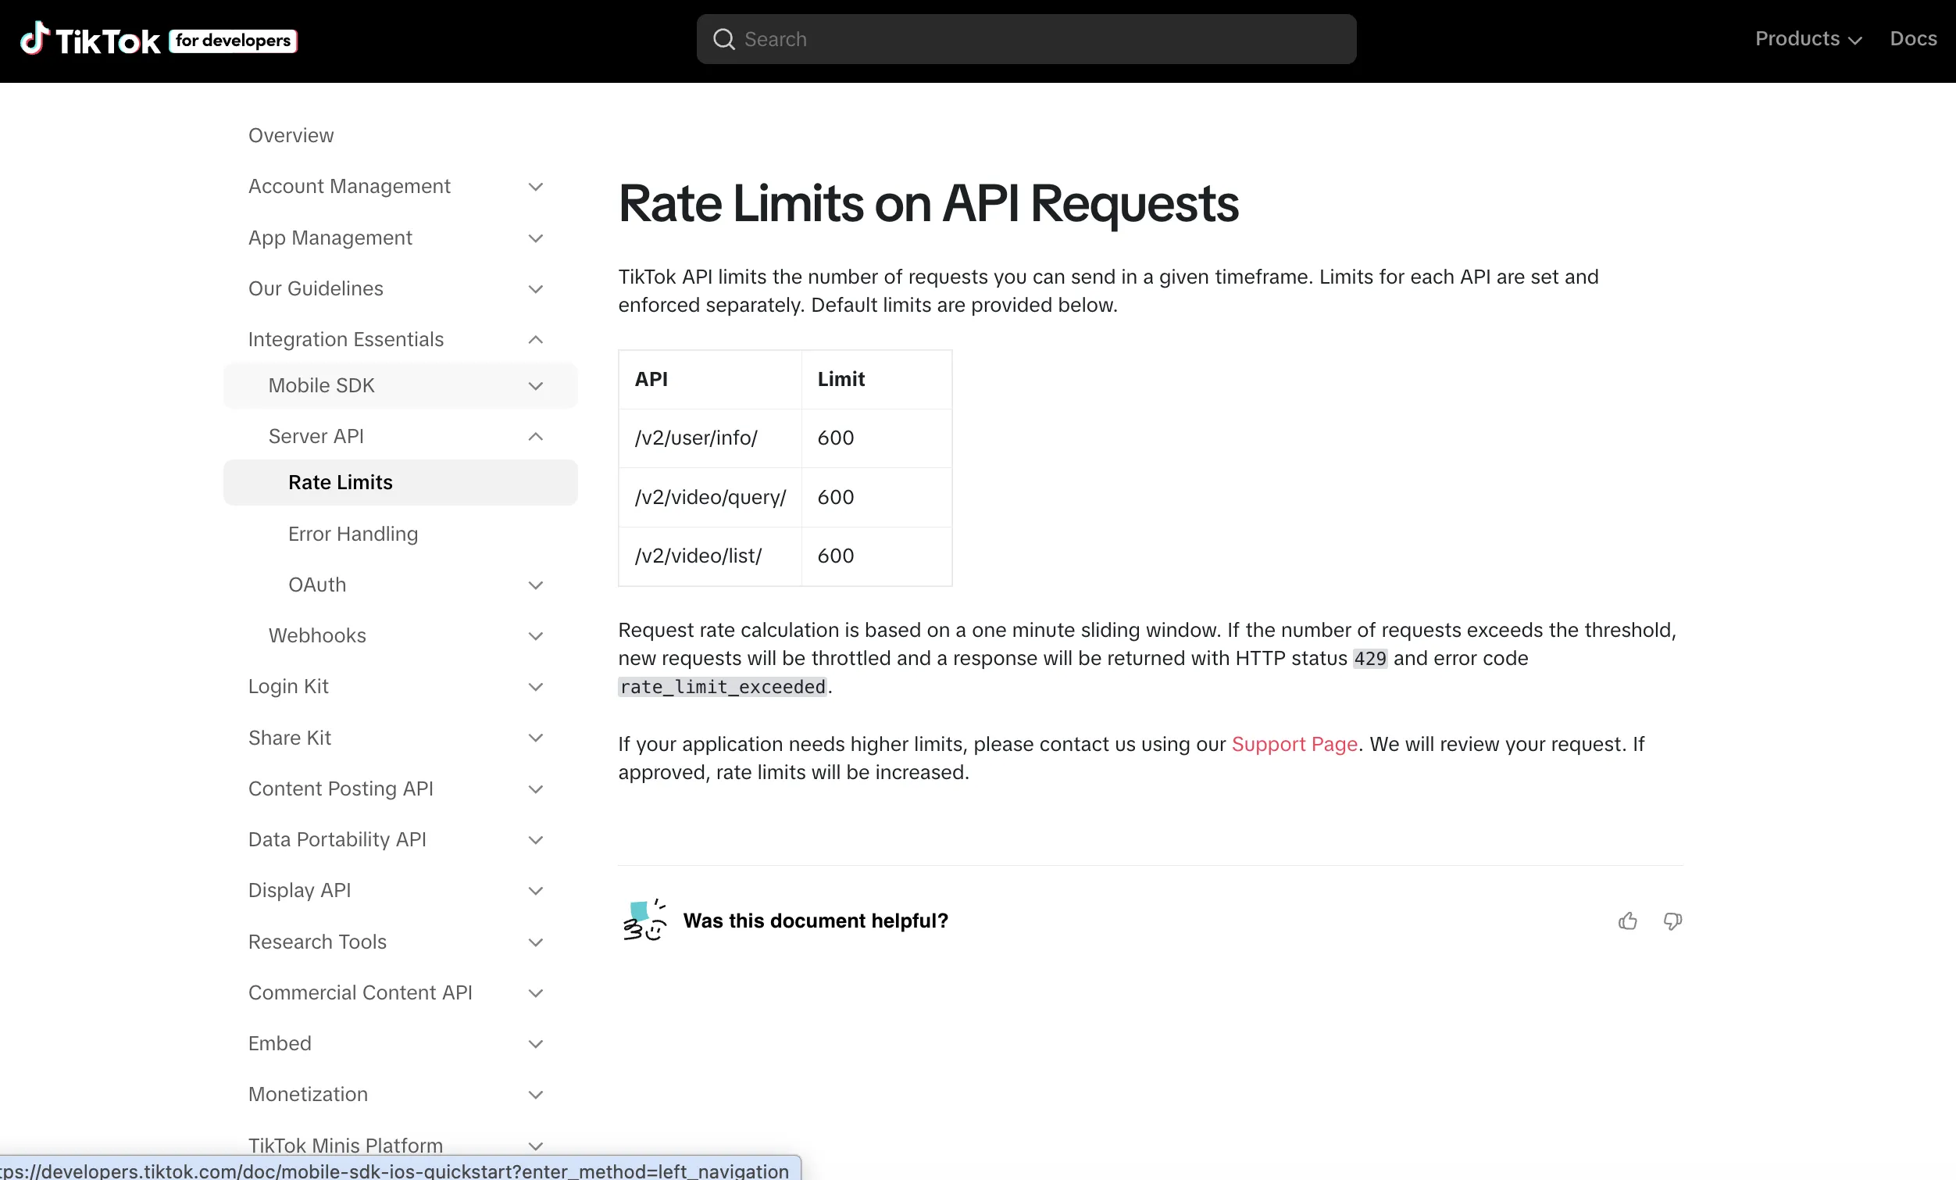Expand the OAuth chevron
Screen dimensions: 1956x1180
pos(536,585)
